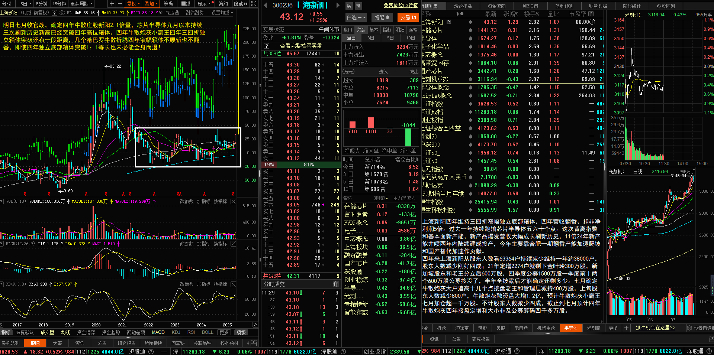The width and height of the screenshot is (714, 355).
Task: Toggle KDJ indicator
Action: point(176,332)
